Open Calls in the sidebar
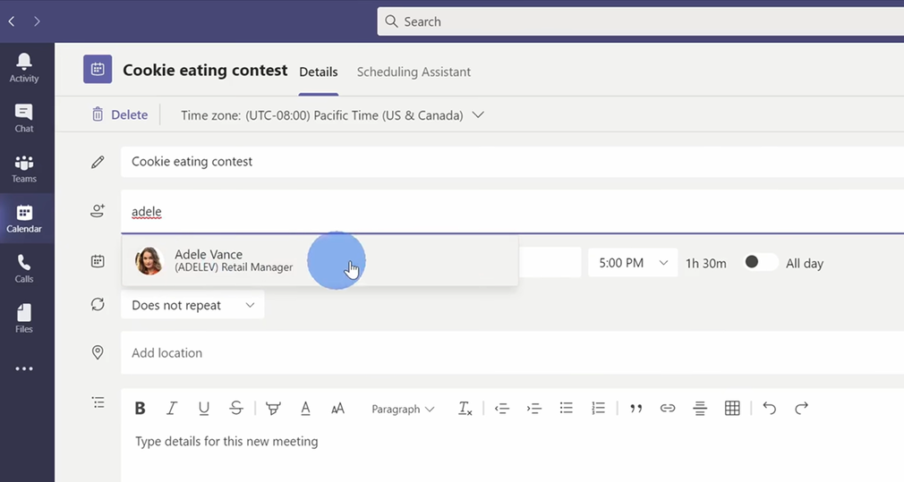Image resolution: width=904 pixels, height=482 pixels. pos(24,268)
